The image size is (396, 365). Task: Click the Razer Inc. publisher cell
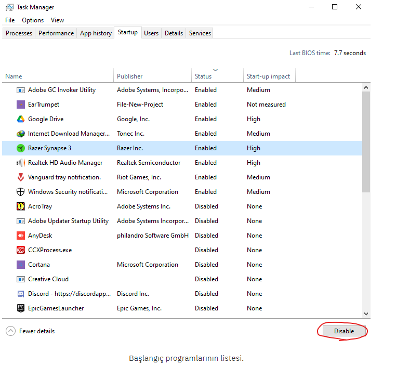click(x=130, y=148)
